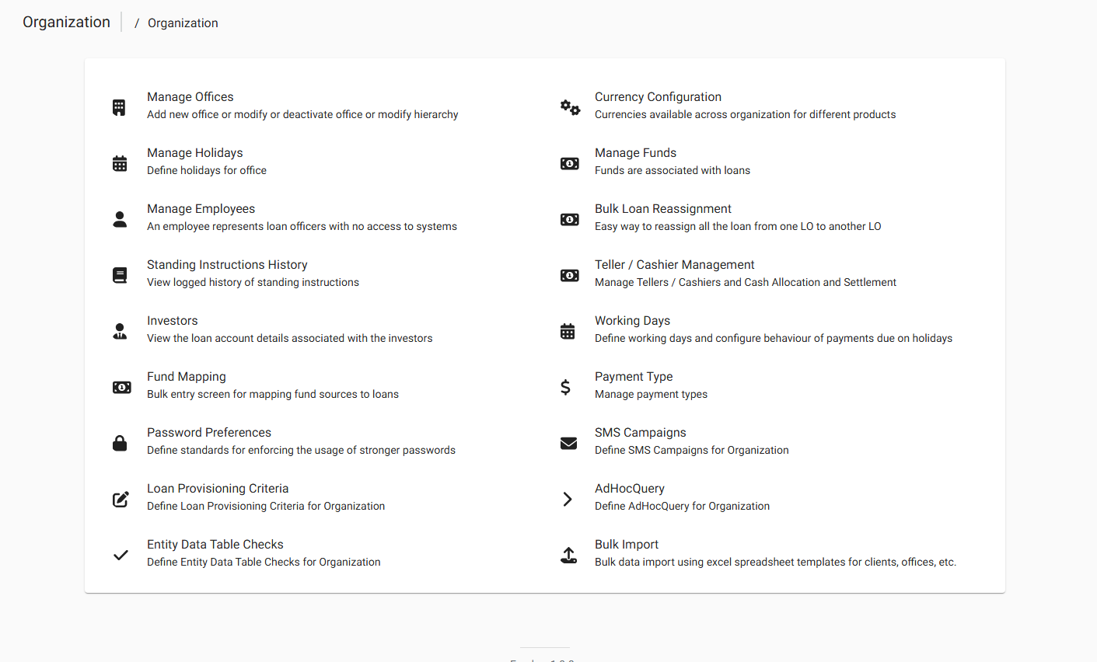Viewport: 1097px width, 662px height.
Task: Open the Organization breadcrumb link
Action: point(182,23)
